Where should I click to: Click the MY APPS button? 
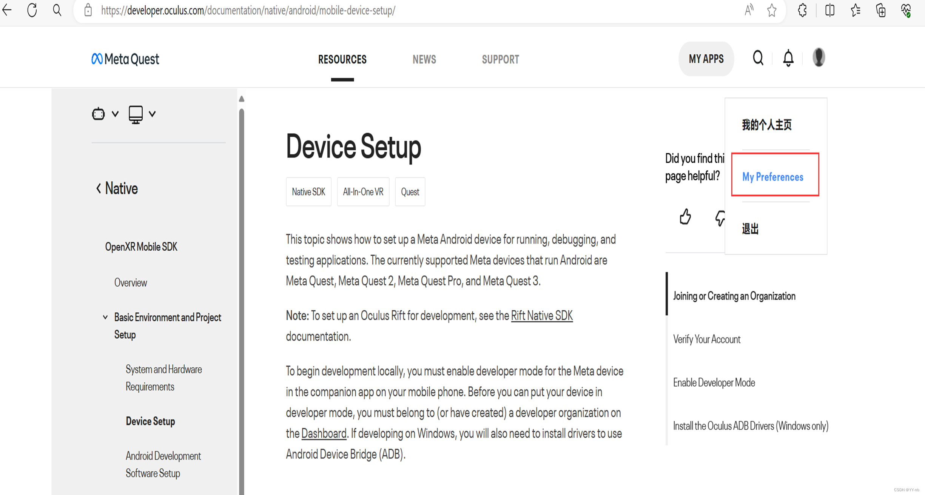tap(706, 59)
